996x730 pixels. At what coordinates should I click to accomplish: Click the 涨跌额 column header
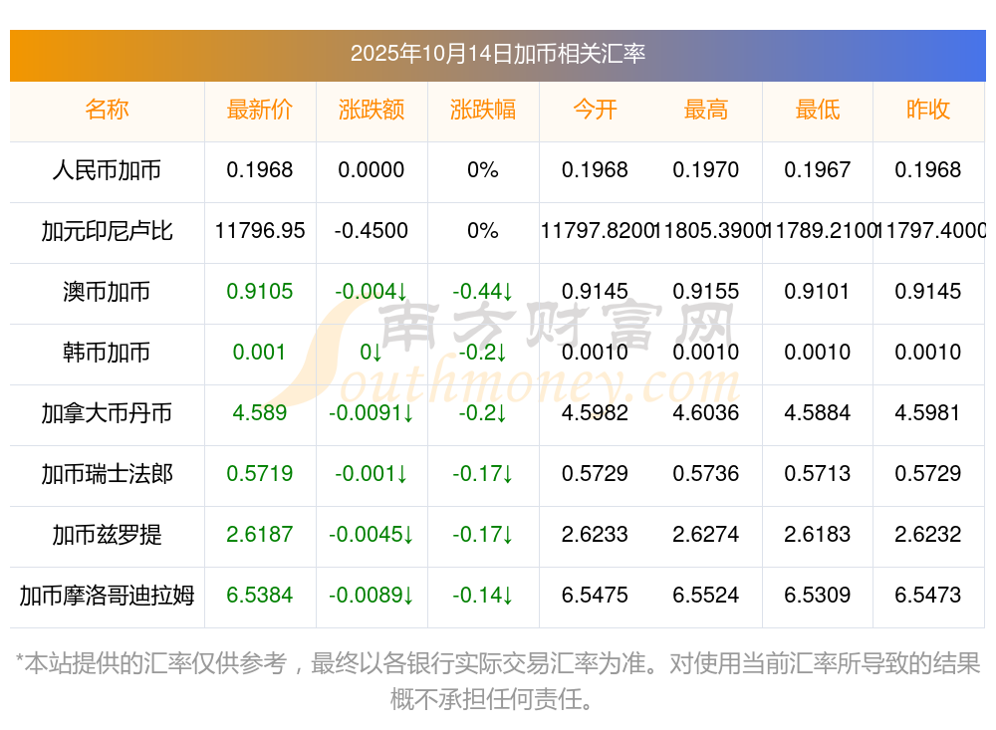coord(371,110)
